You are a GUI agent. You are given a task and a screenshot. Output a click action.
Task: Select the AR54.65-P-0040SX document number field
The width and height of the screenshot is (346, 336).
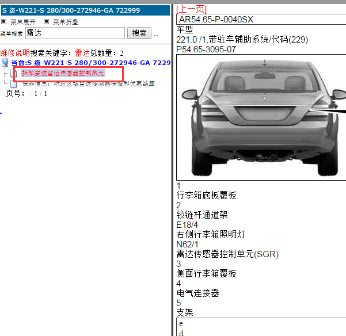click(261, 20)
